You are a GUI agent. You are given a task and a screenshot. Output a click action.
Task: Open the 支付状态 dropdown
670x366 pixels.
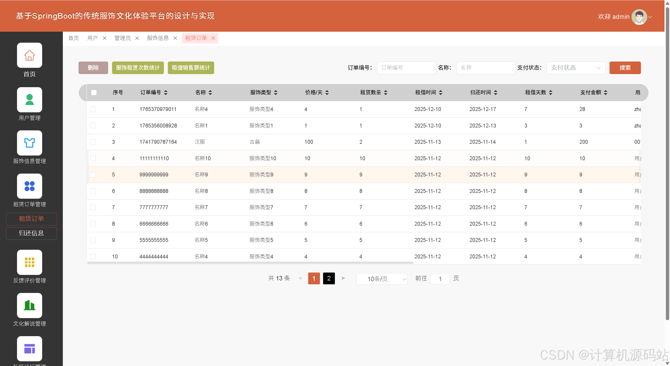[576, 68]
